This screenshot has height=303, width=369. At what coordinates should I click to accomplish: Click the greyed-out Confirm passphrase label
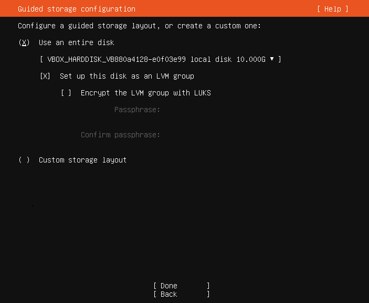(120, 135)
